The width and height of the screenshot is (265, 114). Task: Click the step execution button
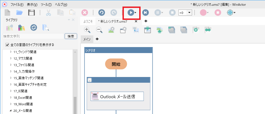coord(146,13)
